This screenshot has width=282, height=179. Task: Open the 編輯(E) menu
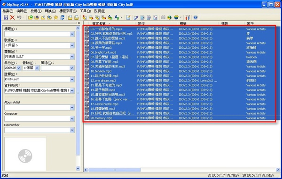click(22, 11)
